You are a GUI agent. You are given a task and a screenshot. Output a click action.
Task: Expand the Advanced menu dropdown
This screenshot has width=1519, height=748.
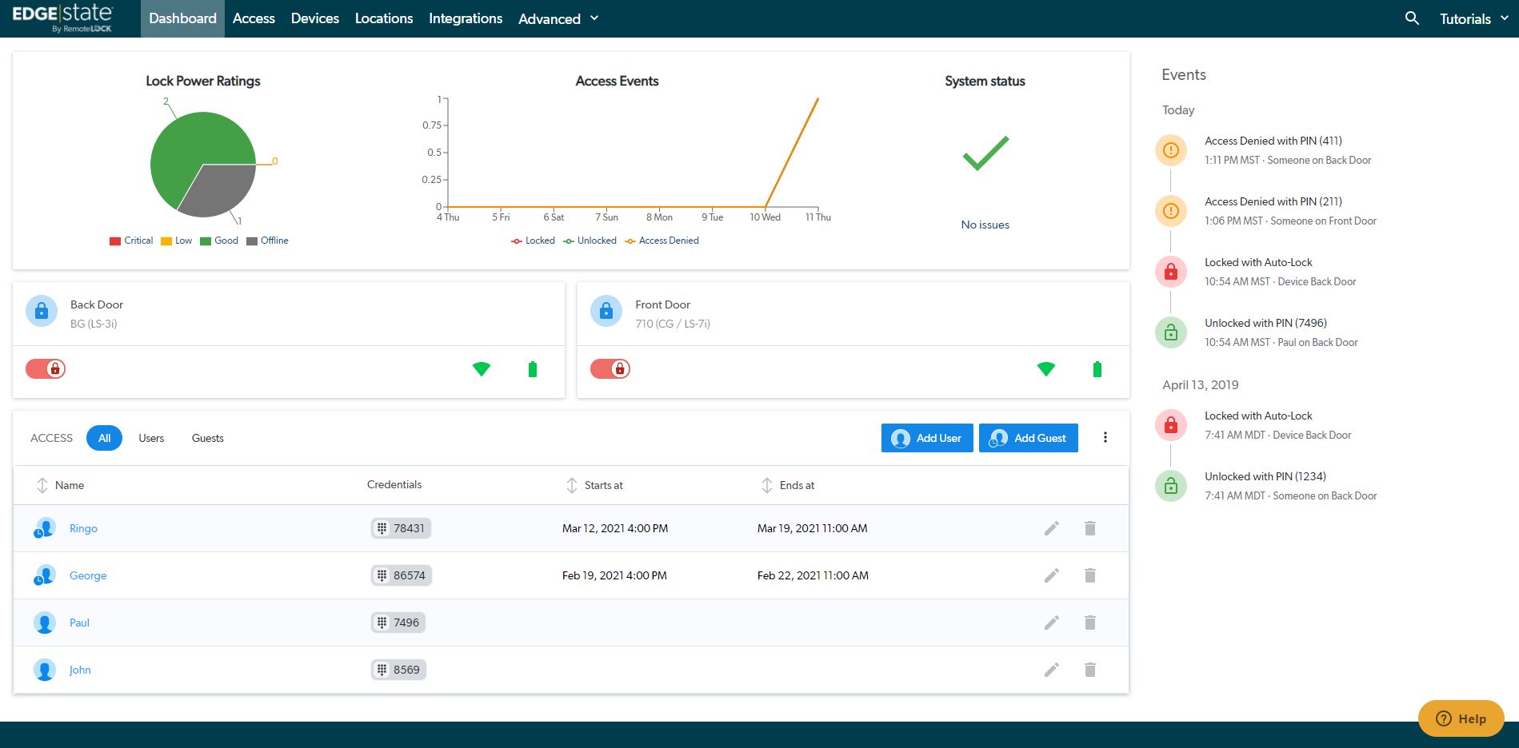point(558,18)
